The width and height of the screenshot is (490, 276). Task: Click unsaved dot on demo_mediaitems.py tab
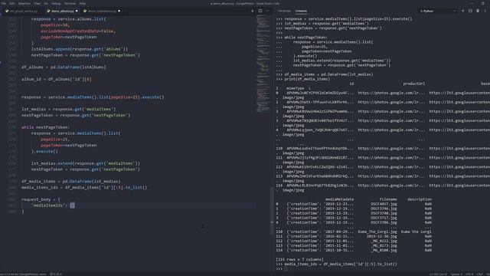tap(119, 11)
